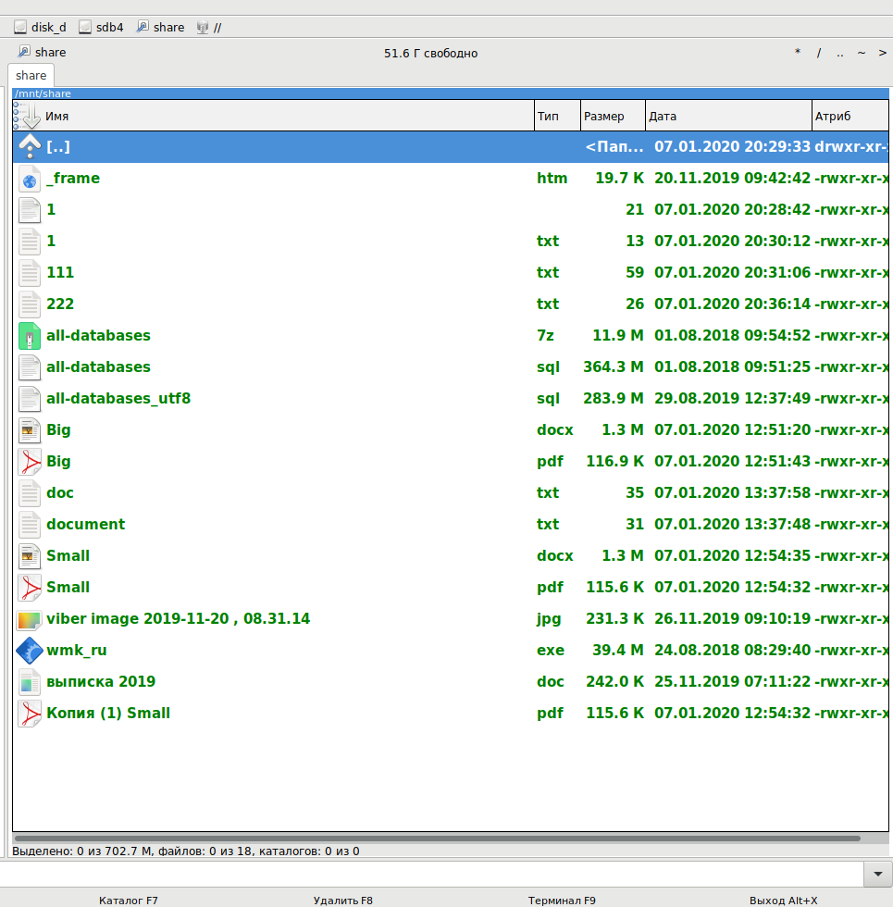Viewport: 893px width, 907px height.
Task: Open Терминал F9 button
Action: 562,900
